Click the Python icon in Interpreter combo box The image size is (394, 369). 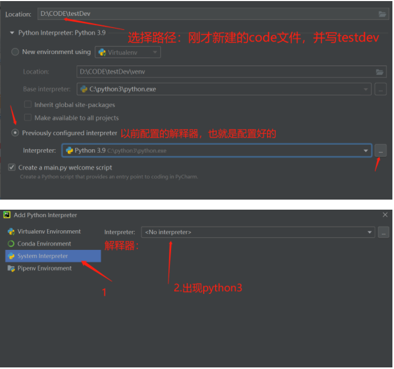[69, 151]
